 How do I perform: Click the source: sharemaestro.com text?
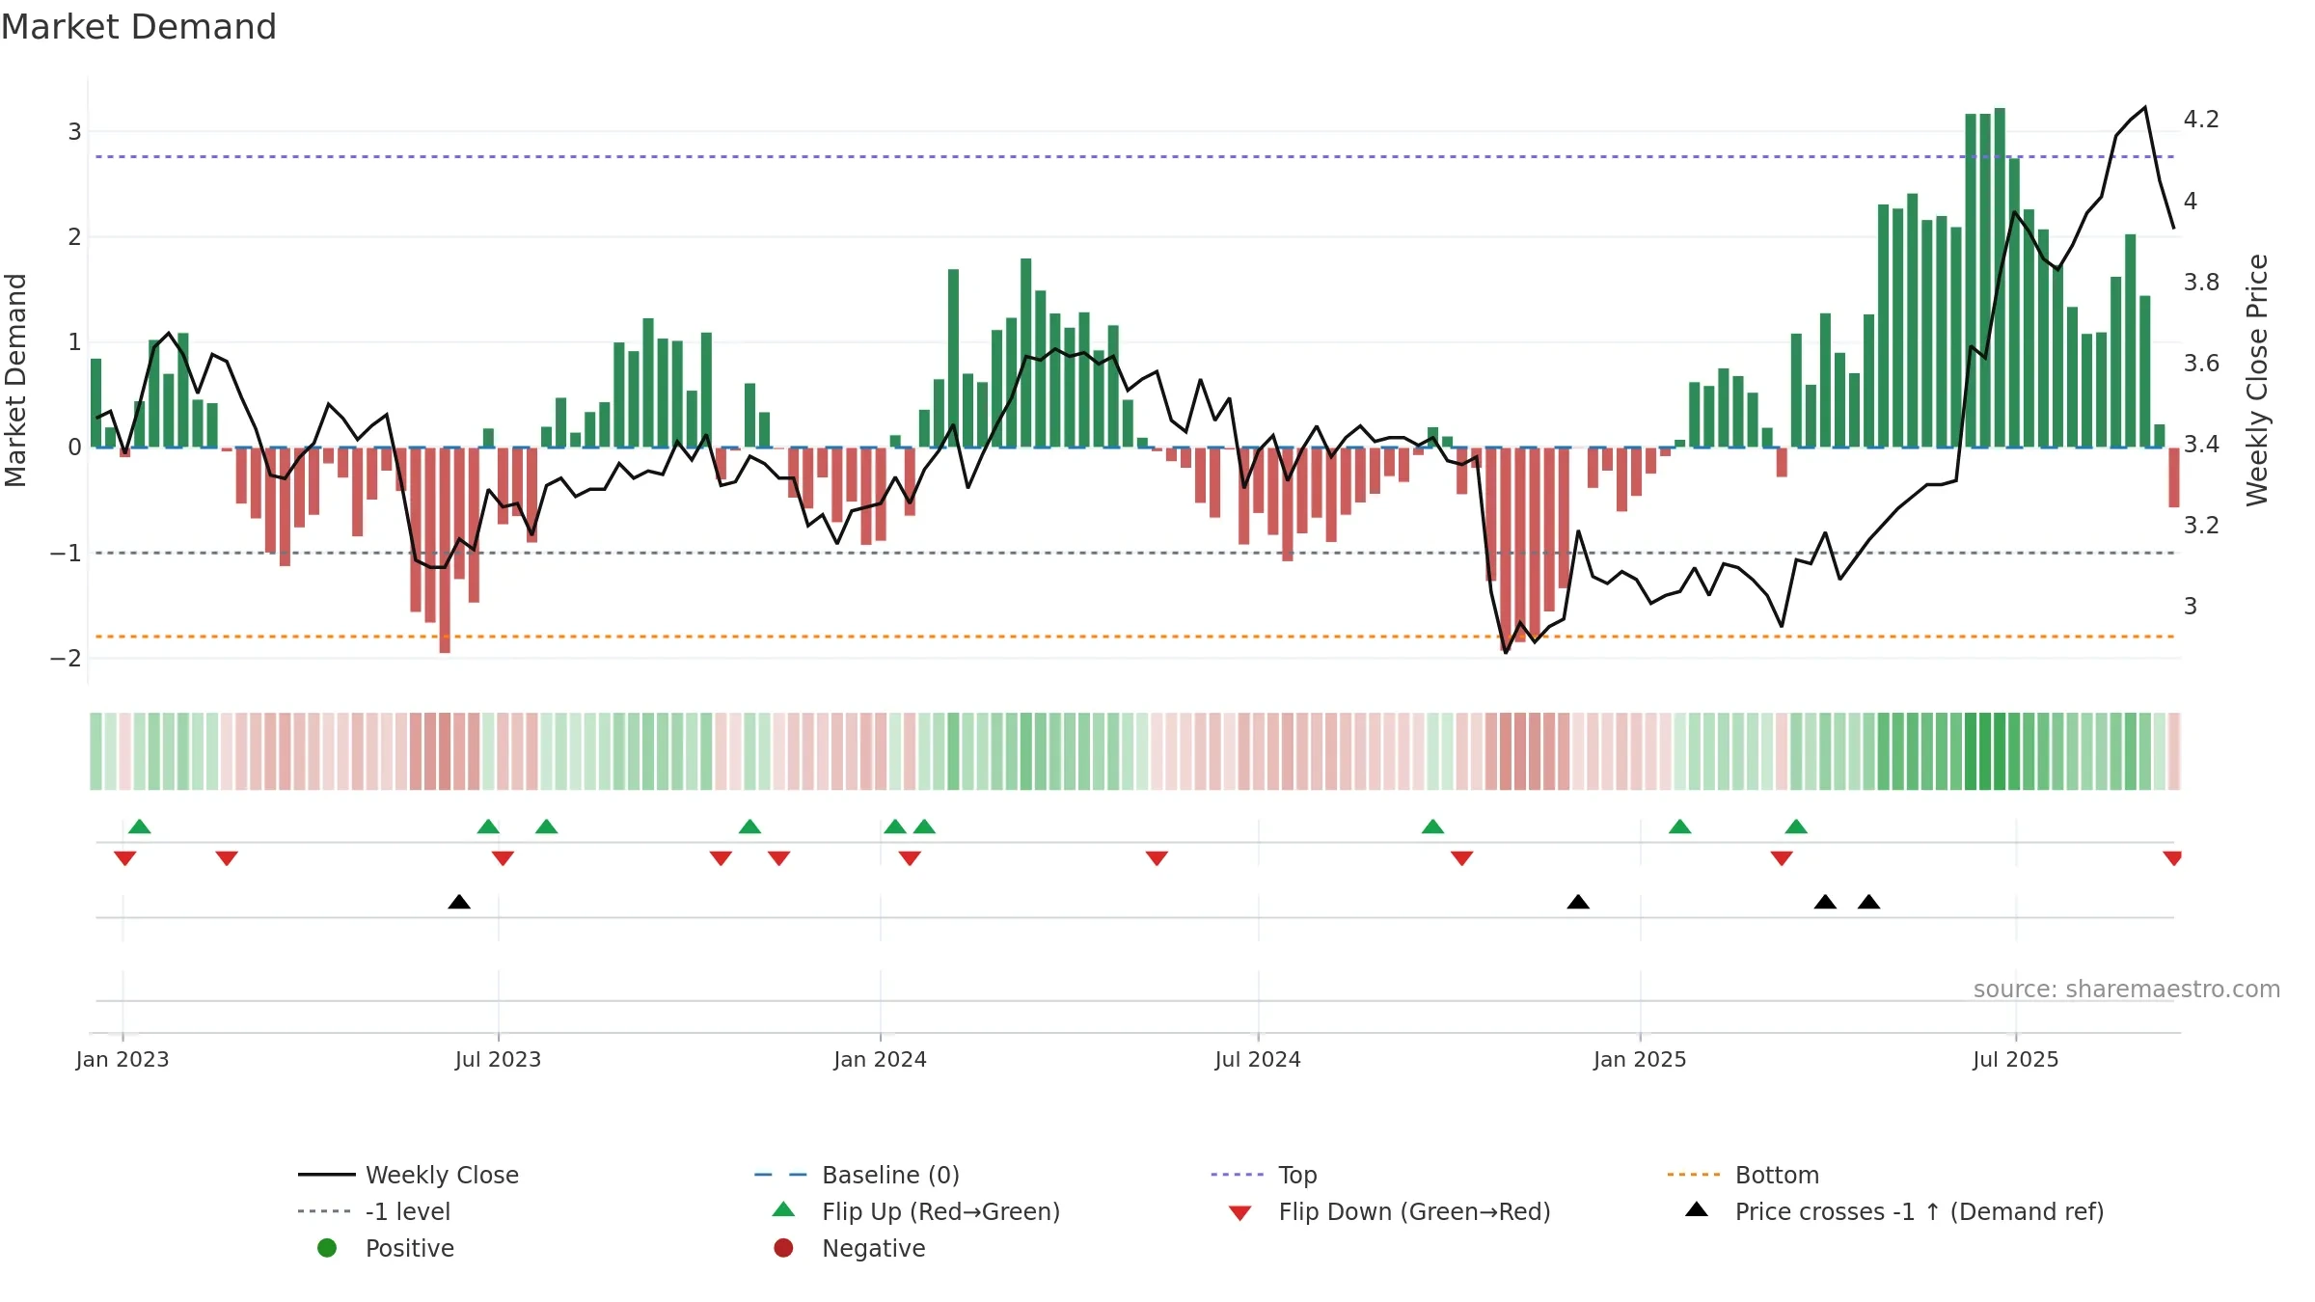pyautogui.click(x=2127, y=989)
